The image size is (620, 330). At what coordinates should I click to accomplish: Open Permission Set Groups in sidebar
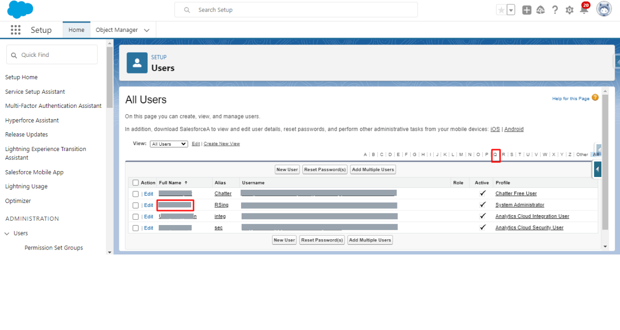53,248
